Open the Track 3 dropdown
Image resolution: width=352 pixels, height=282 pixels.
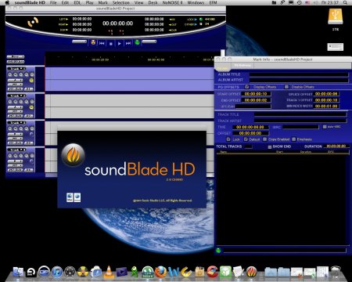(x=16, y=123)
